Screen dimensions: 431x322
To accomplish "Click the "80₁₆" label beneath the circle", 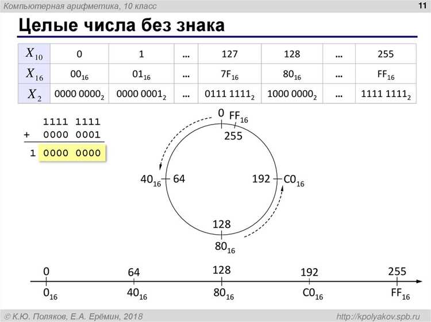I will click(225, 247).
